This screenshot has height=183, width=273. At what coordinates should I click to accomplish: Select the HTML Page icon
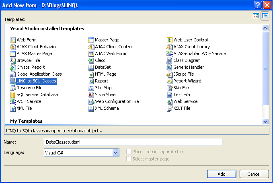point(91,74)
